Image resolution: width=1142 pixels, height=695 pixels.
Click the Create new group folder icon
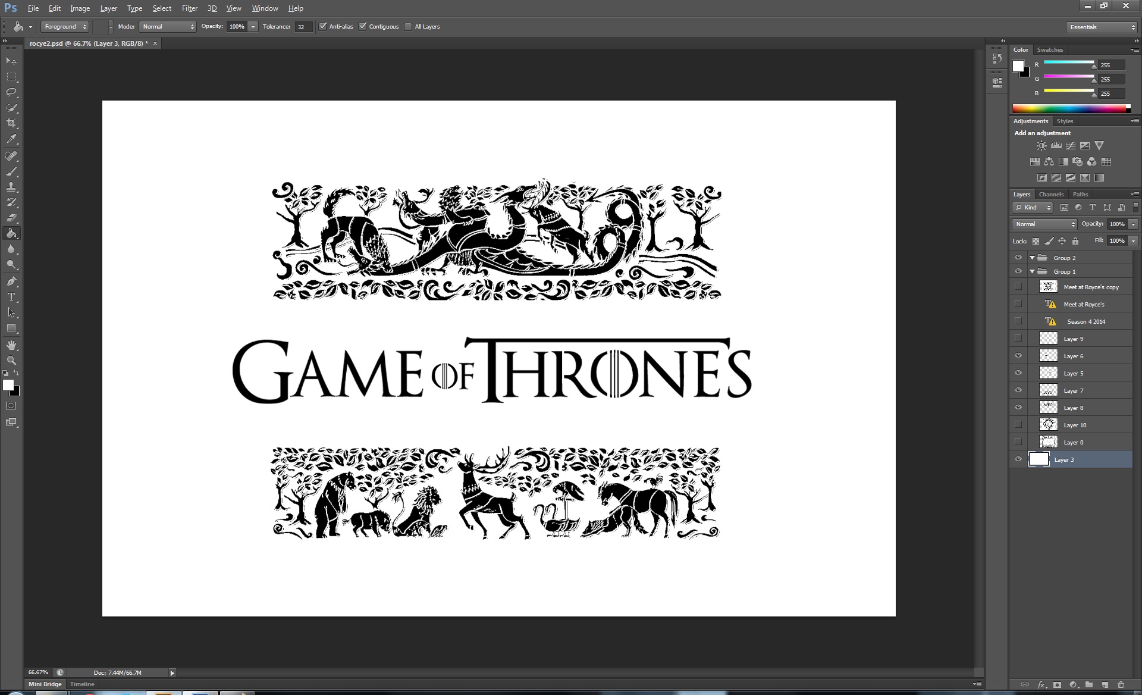(1088, 685)
